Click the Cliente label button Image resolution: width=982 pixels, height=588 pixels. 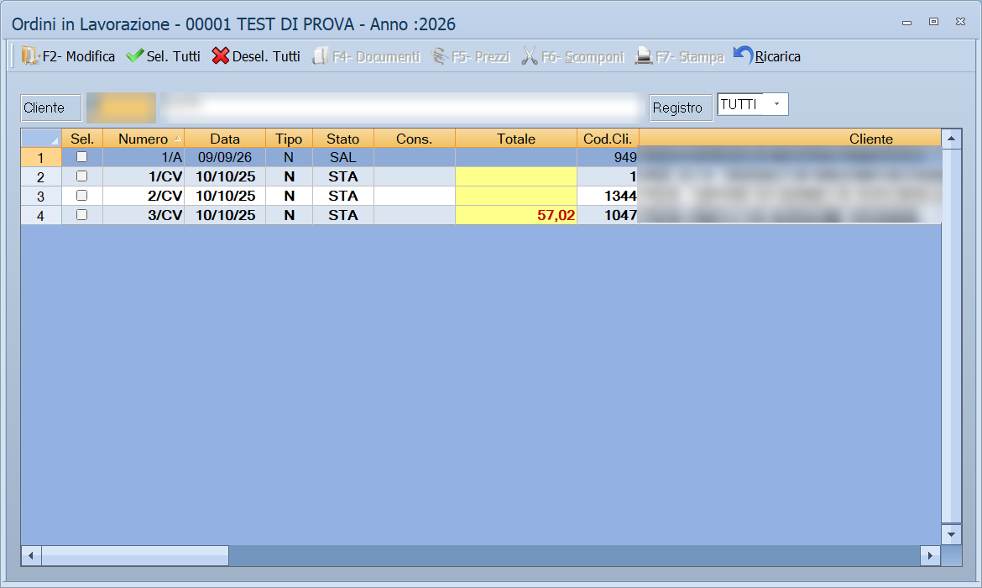point(50,108)
